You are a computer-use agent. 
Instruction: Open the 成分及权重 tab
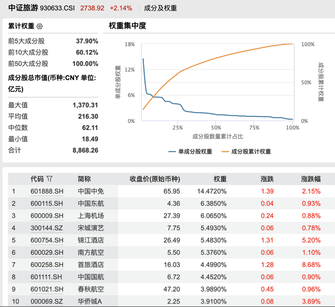click(x=160, y=8)
